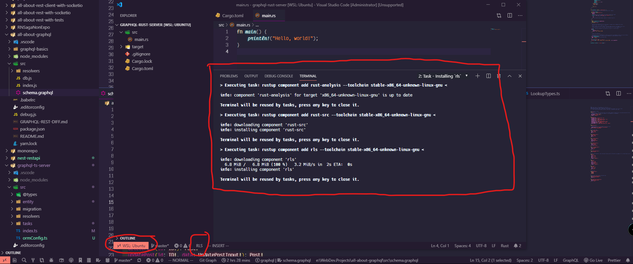Open the DEBUG CONSOLE tab
The width and height of the screenshot is (633, 264).
pyautogui.click(x=279, y=76)
